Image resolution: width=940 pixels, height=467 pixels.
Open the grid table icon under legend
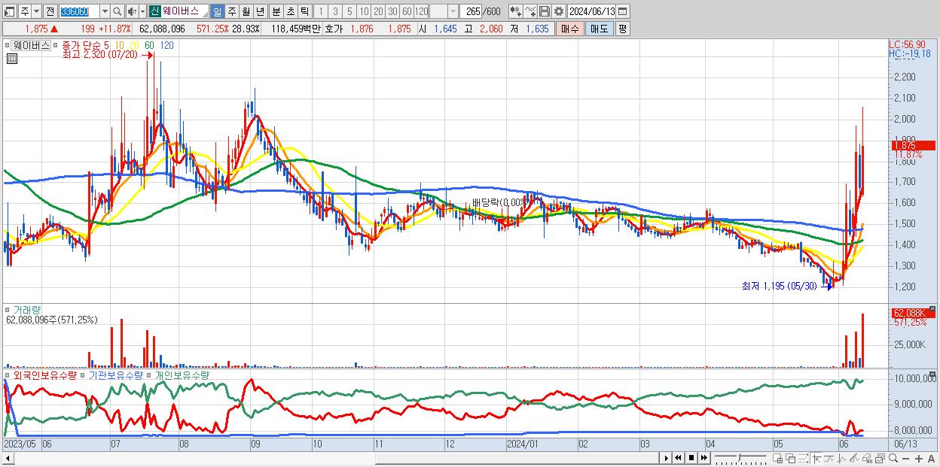pyautogui.click(x=11, y=59)
